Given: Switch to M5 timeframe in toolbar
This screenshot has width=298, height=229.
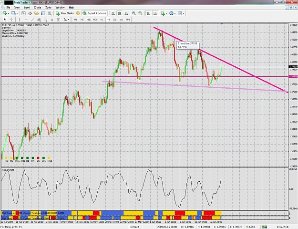Looking at the screenshot, I should 82,20.
